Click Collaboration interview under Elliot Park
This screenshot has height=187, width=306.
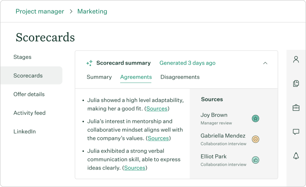(x=224, y=164)
